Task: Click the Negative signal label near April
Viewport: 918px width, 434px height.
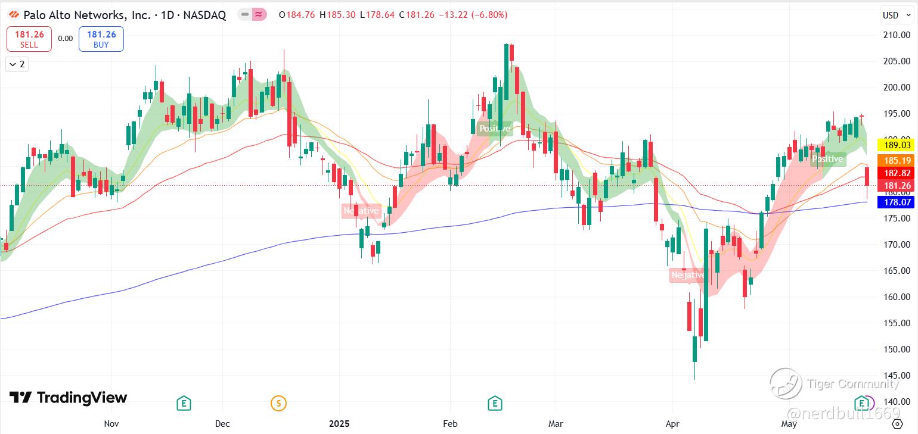Action: [688, 275]
